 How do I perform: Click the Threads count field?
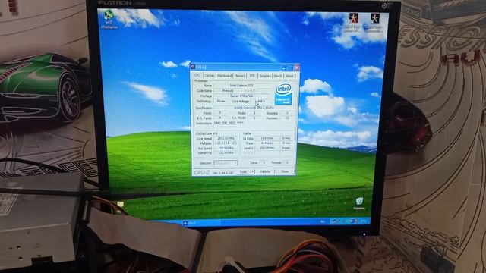click(x=287, y=162)
